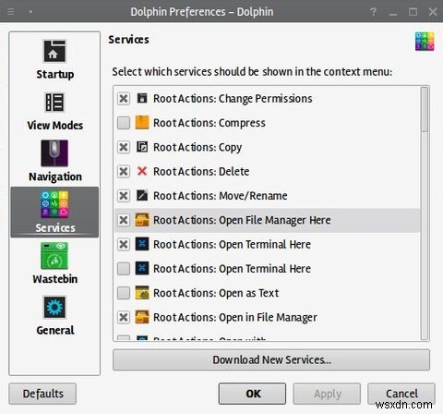
Task: Click the orange Compress archive icon
Action: pos(142,122)
